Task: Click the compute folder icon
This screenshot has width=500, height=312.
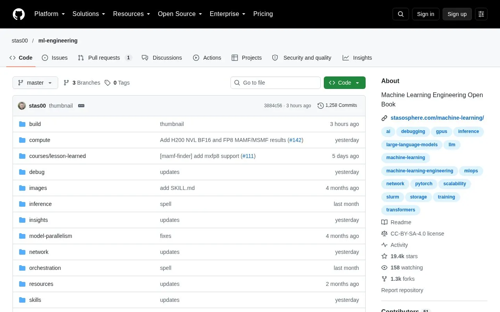Action: 22,140
